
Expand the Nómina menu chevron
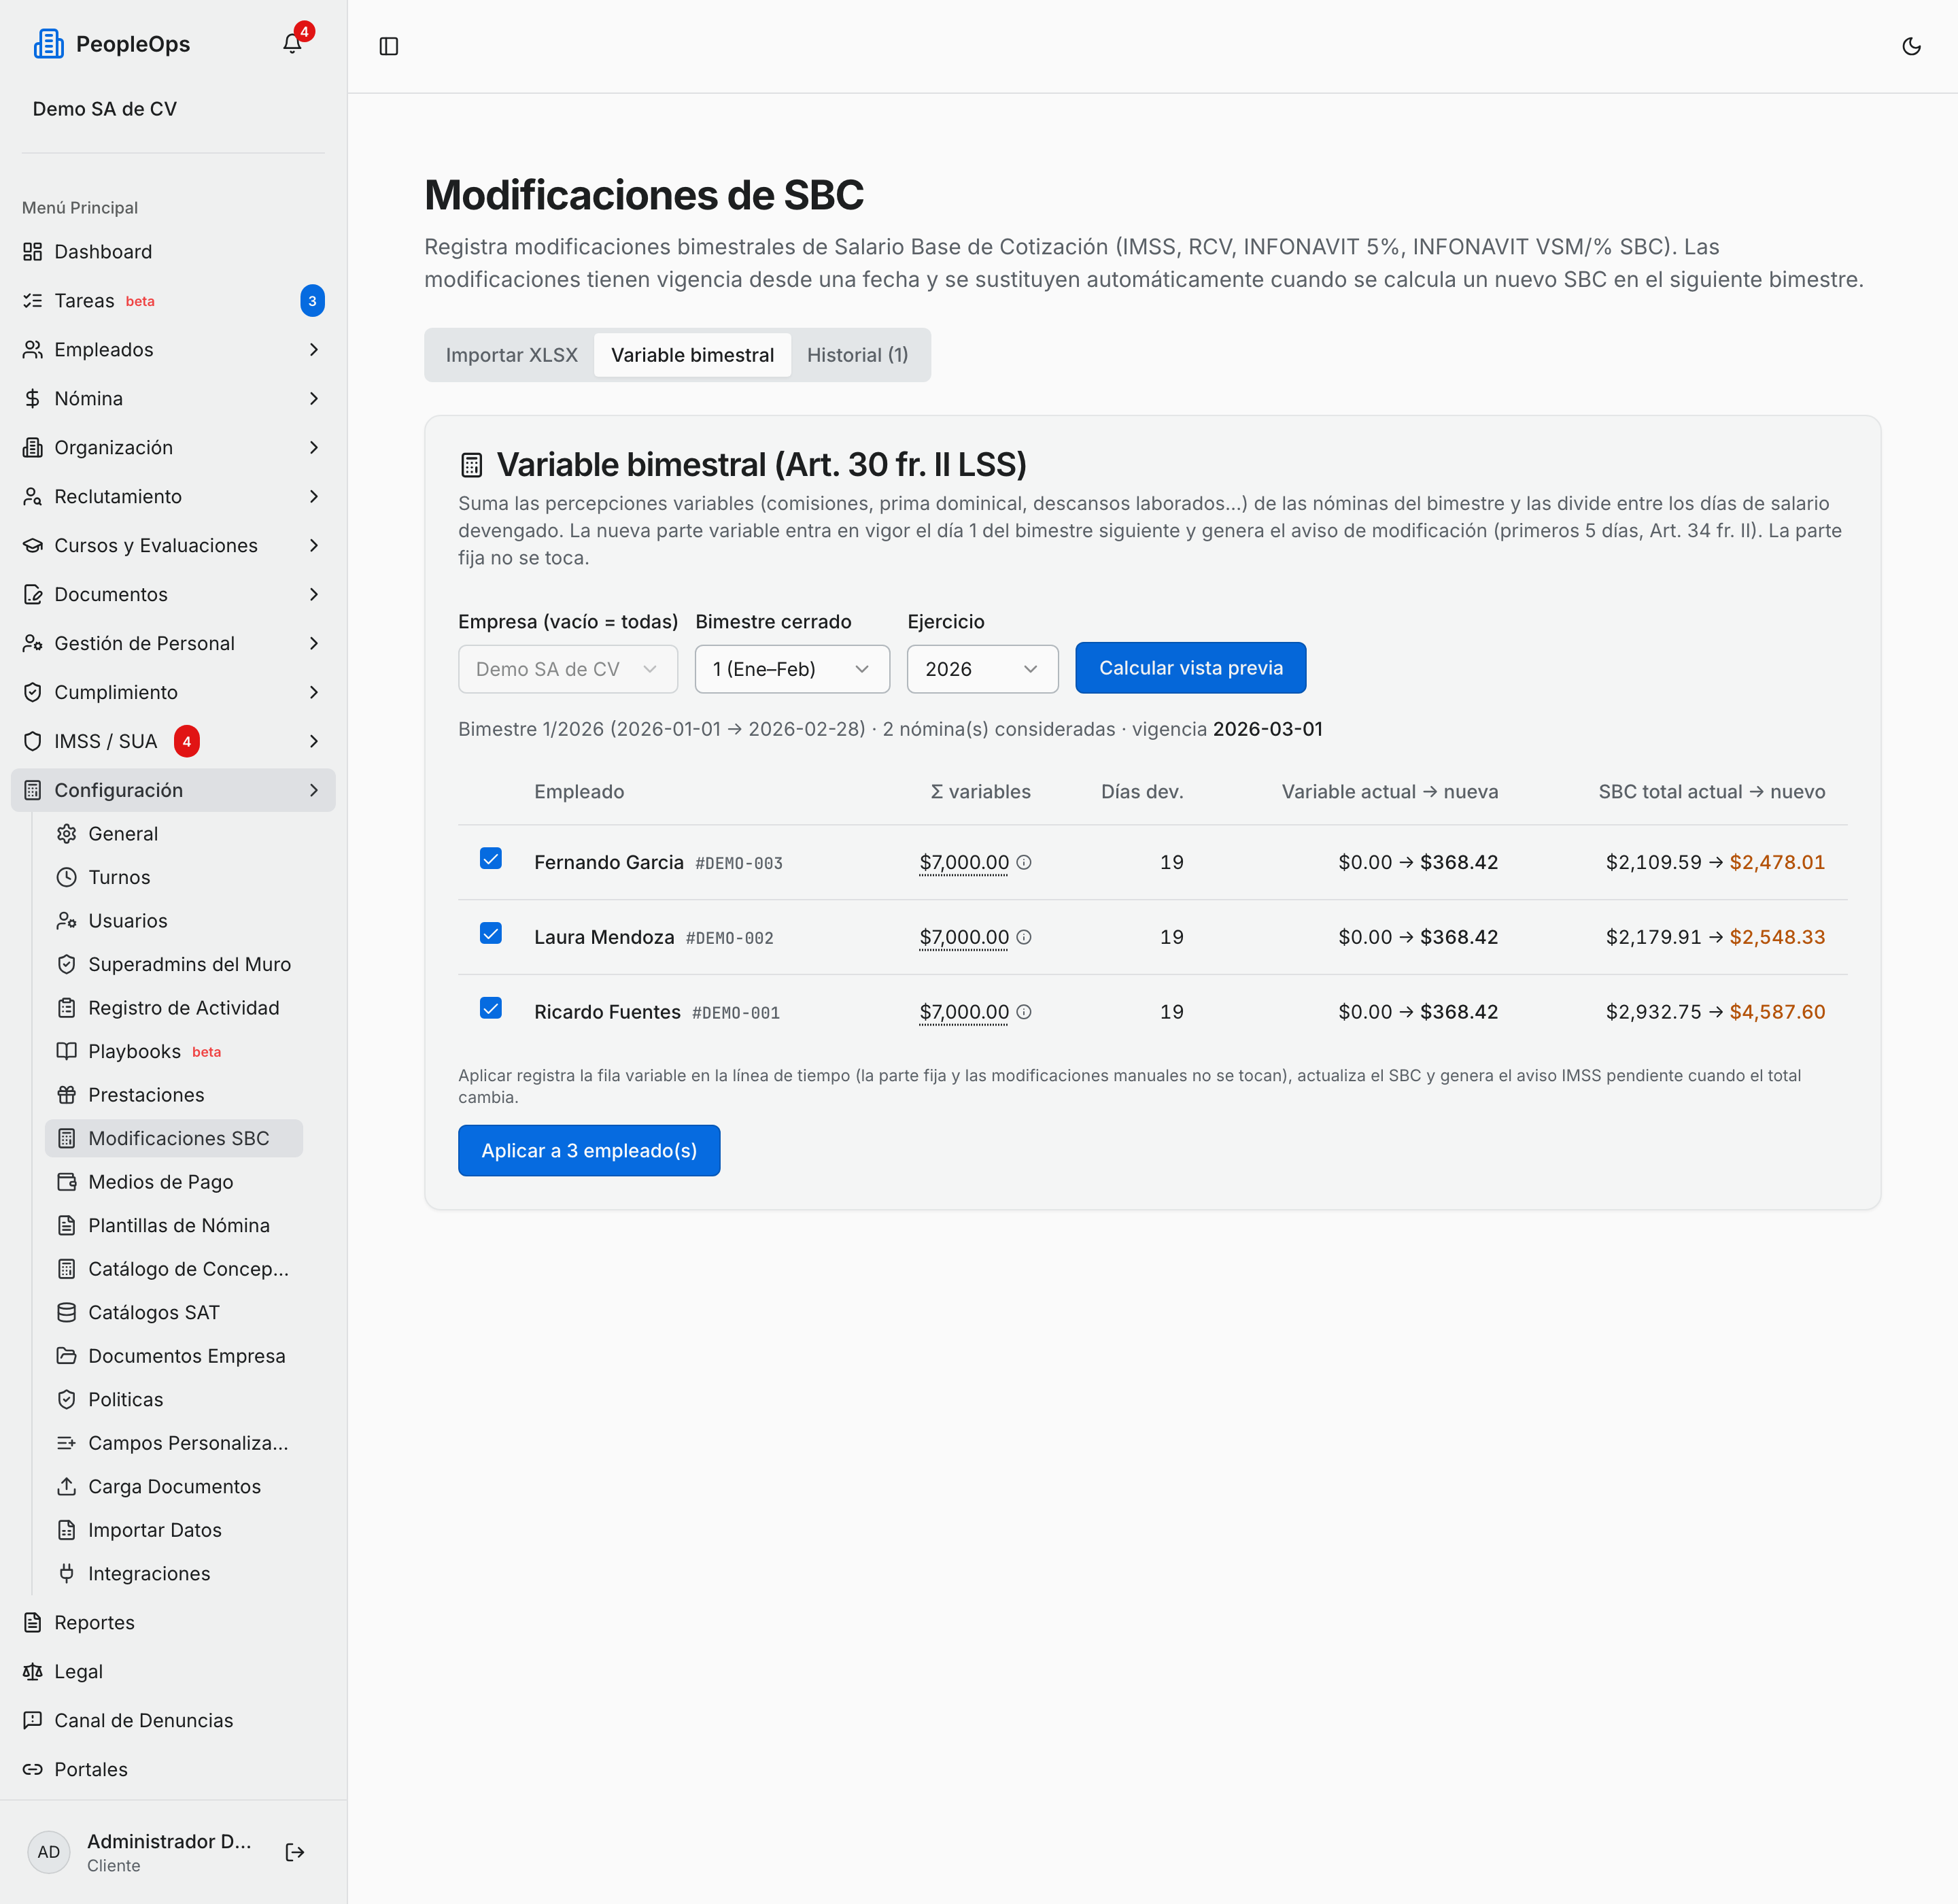coord(314,399)
